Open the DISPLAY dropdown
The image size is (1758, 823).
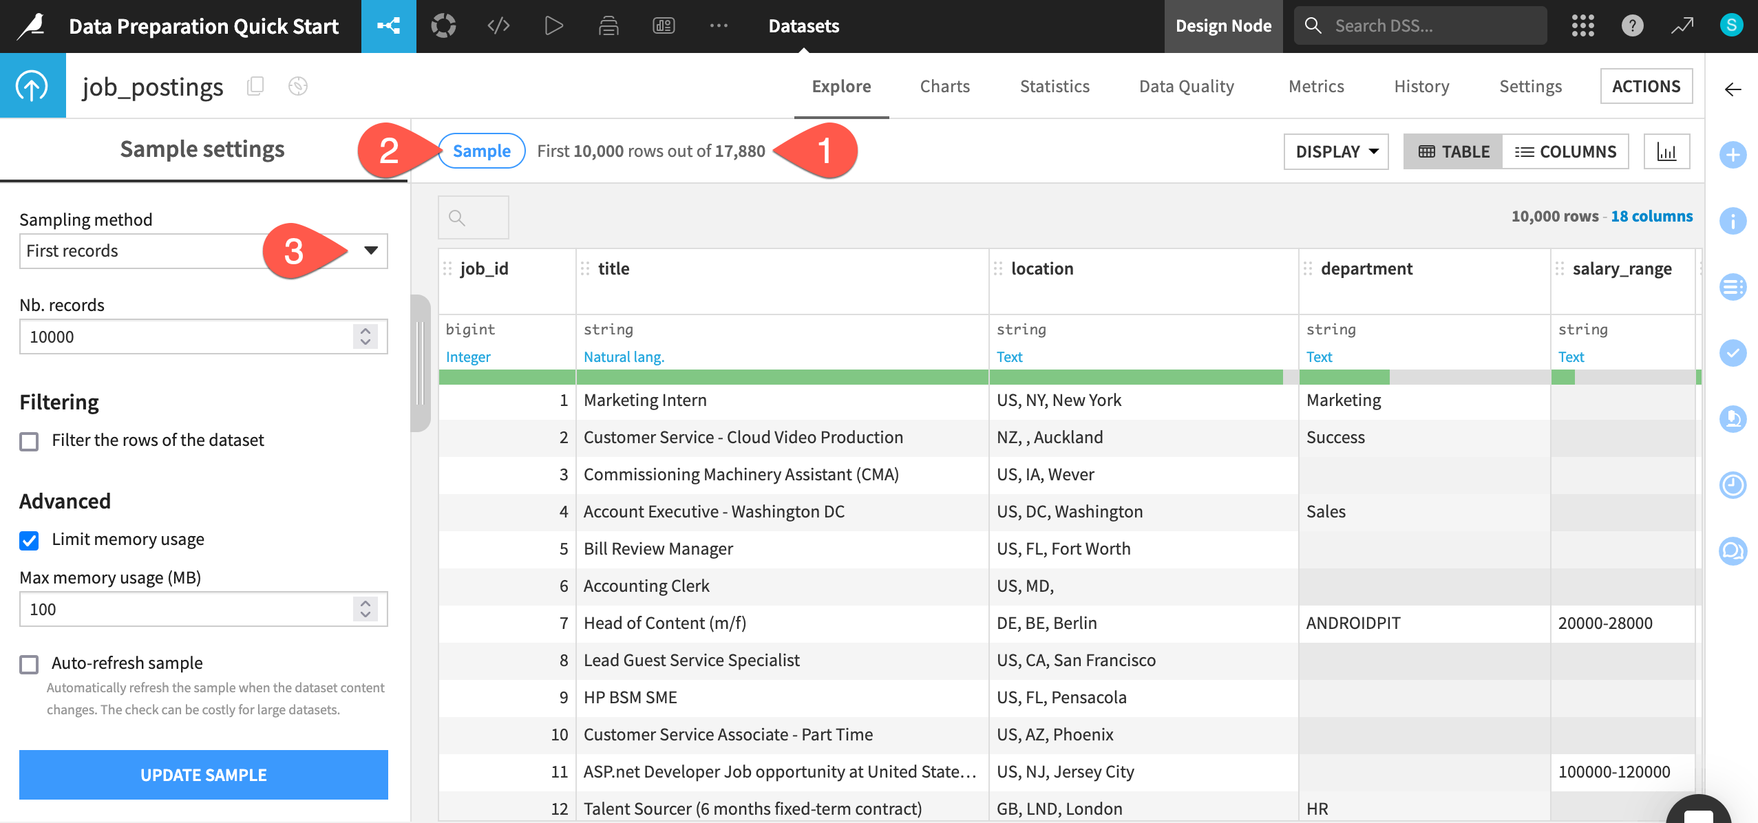tap(1335, 151)
